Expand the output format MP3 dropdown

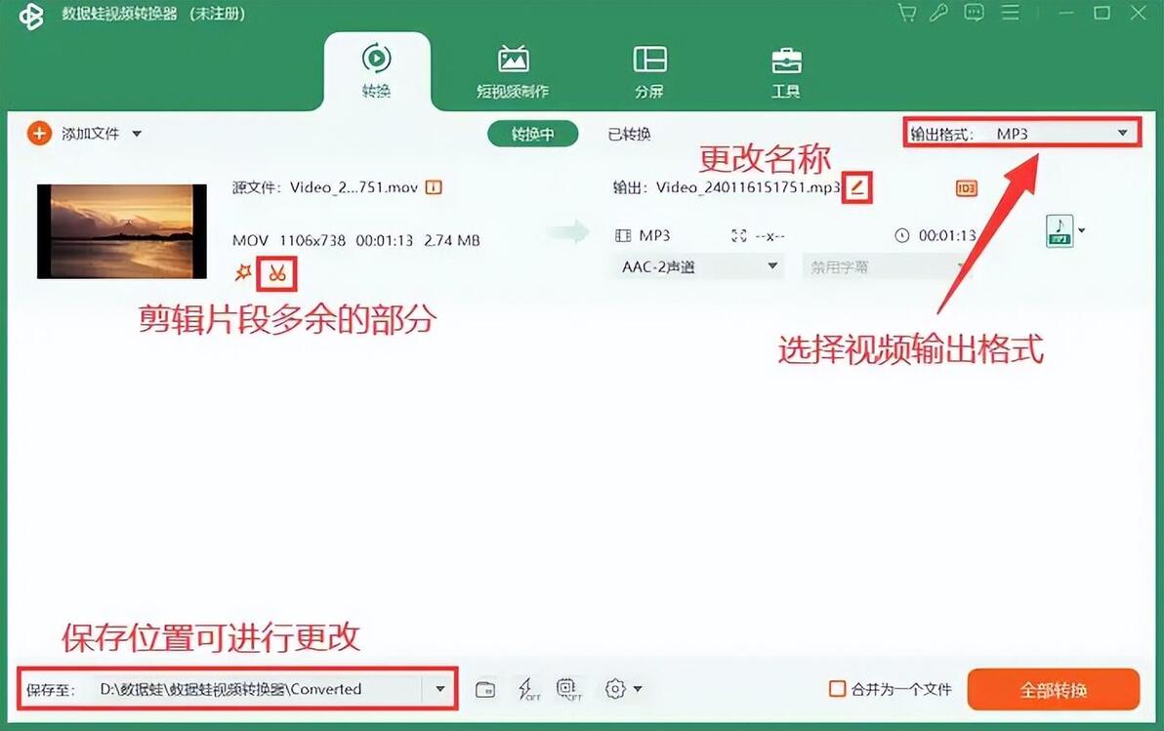[1021, 134]
